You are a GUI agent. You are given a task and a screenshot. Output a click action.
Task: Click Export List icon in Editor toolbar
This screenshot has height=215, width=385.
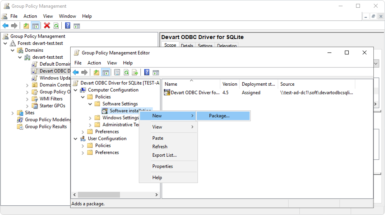[x=135, y=72]
